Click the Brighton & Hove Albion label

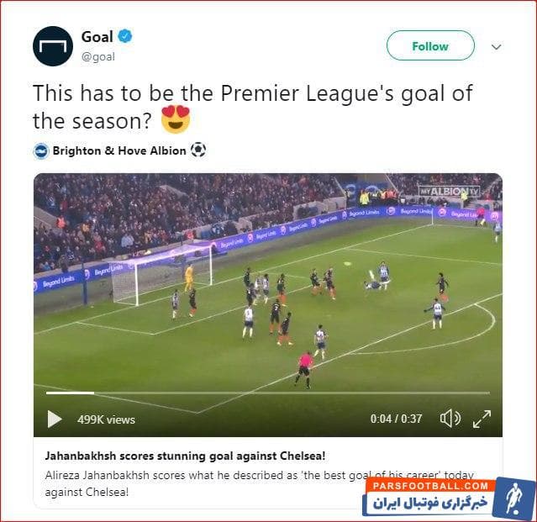click(x=119, y=150)
